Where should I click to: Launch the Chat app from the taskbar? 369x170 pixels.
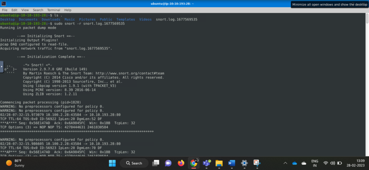pos(168,163)
